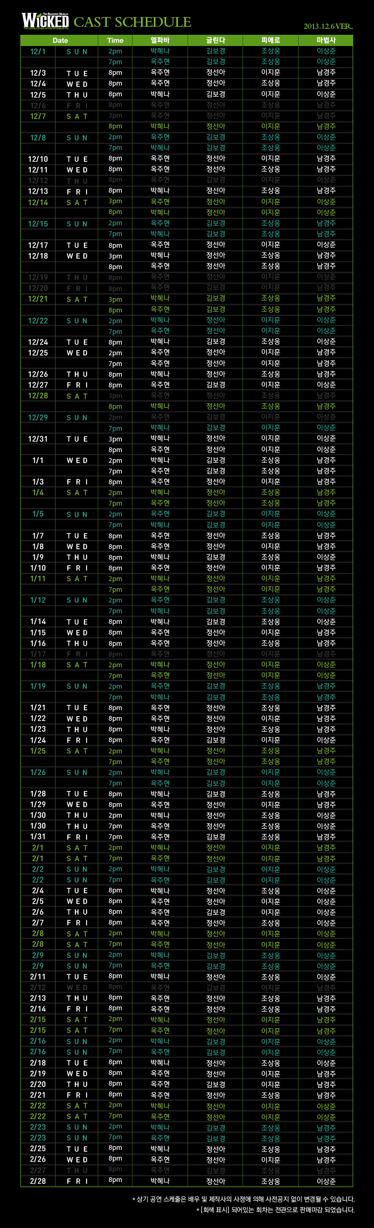
Task: Click the 2/21 date cell
Action: 38,1095
